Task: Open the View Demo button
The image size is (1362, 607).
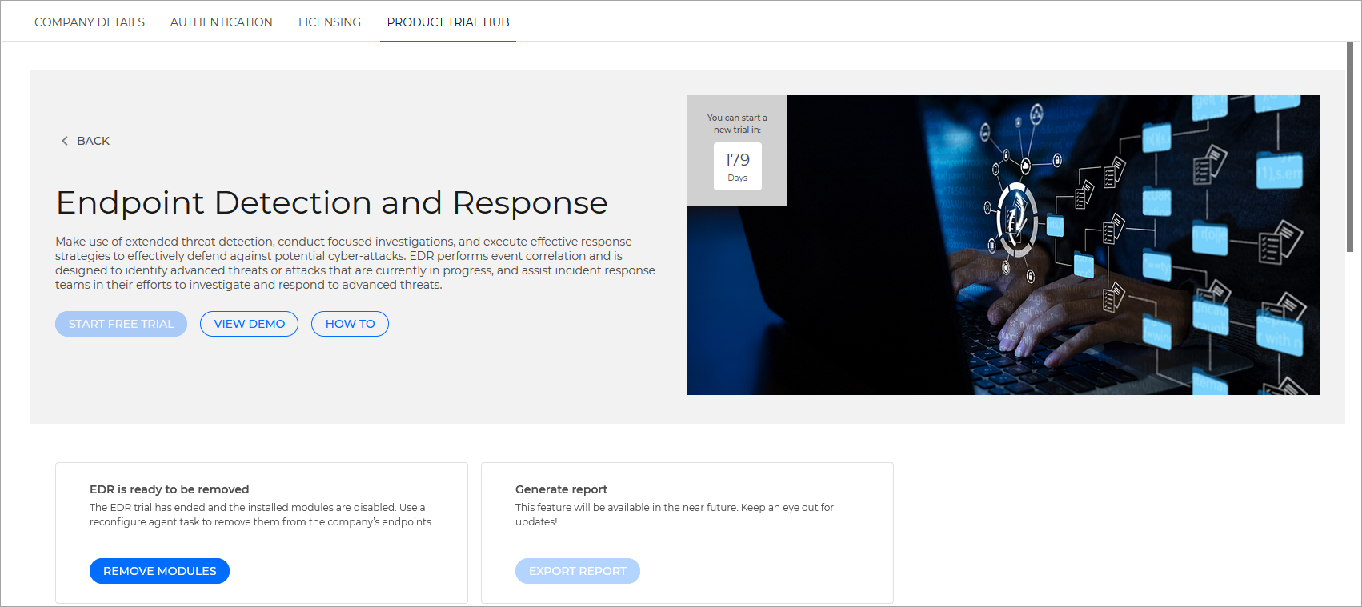Action: (x=249, y=324)
